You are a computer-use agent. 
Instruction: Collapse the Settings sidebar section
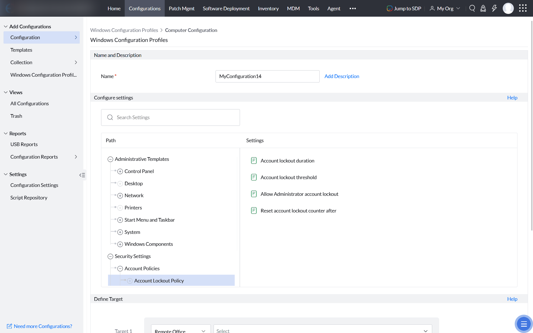tap(6, 174)
